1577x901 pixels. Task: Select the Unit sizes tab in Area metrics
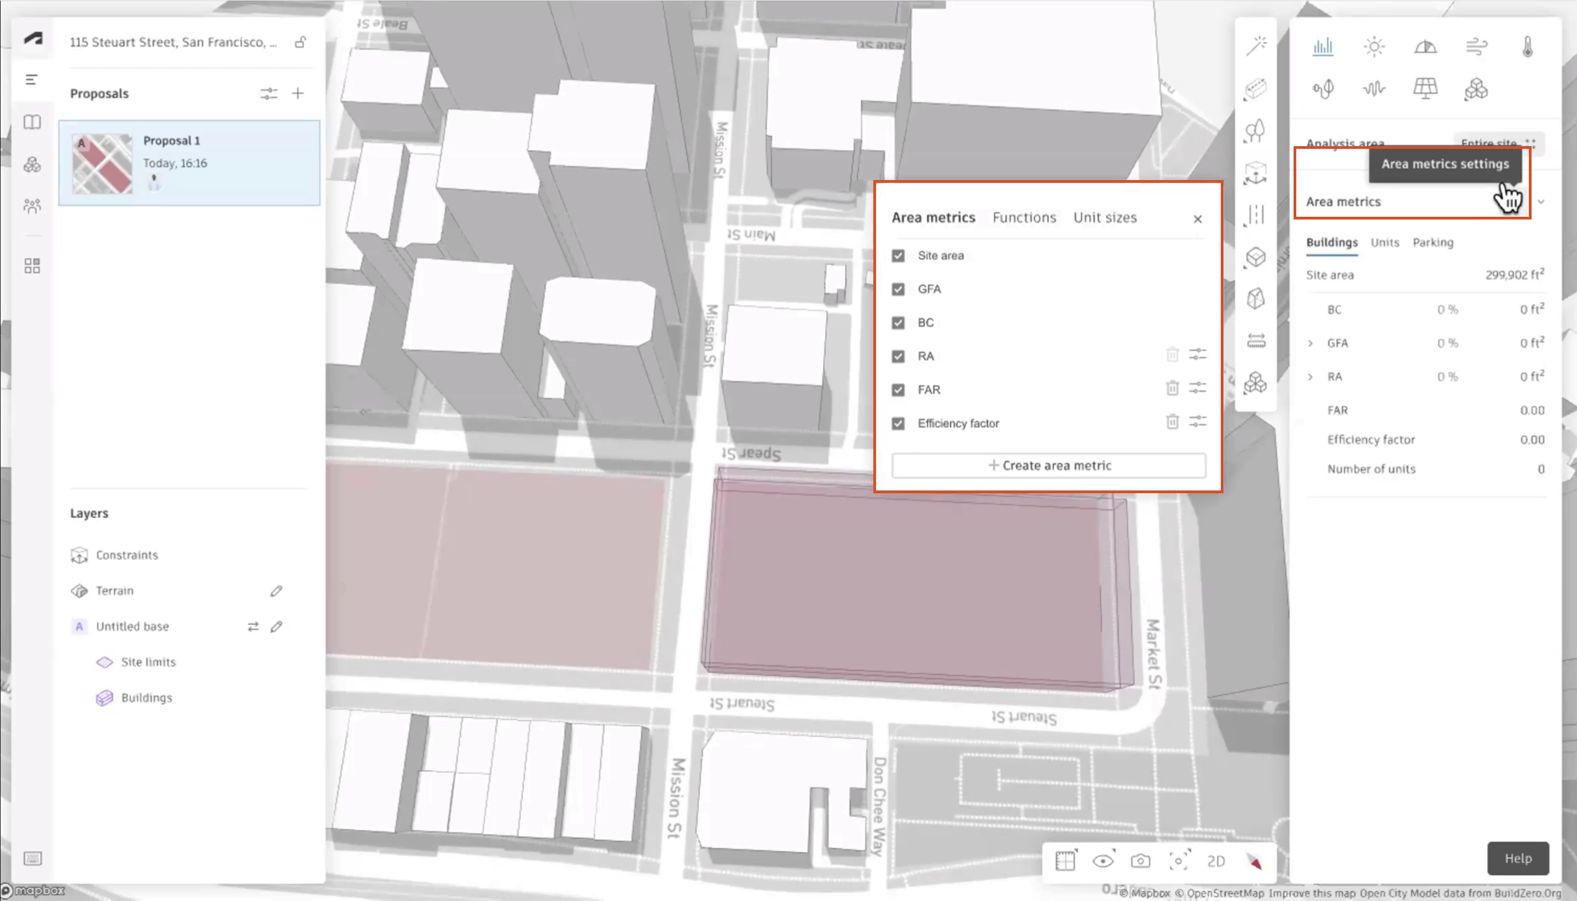1105,217
